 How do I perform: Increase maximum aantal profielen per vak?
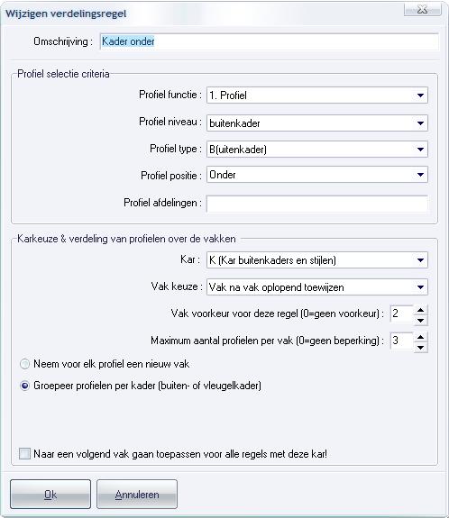click(420, 337)
